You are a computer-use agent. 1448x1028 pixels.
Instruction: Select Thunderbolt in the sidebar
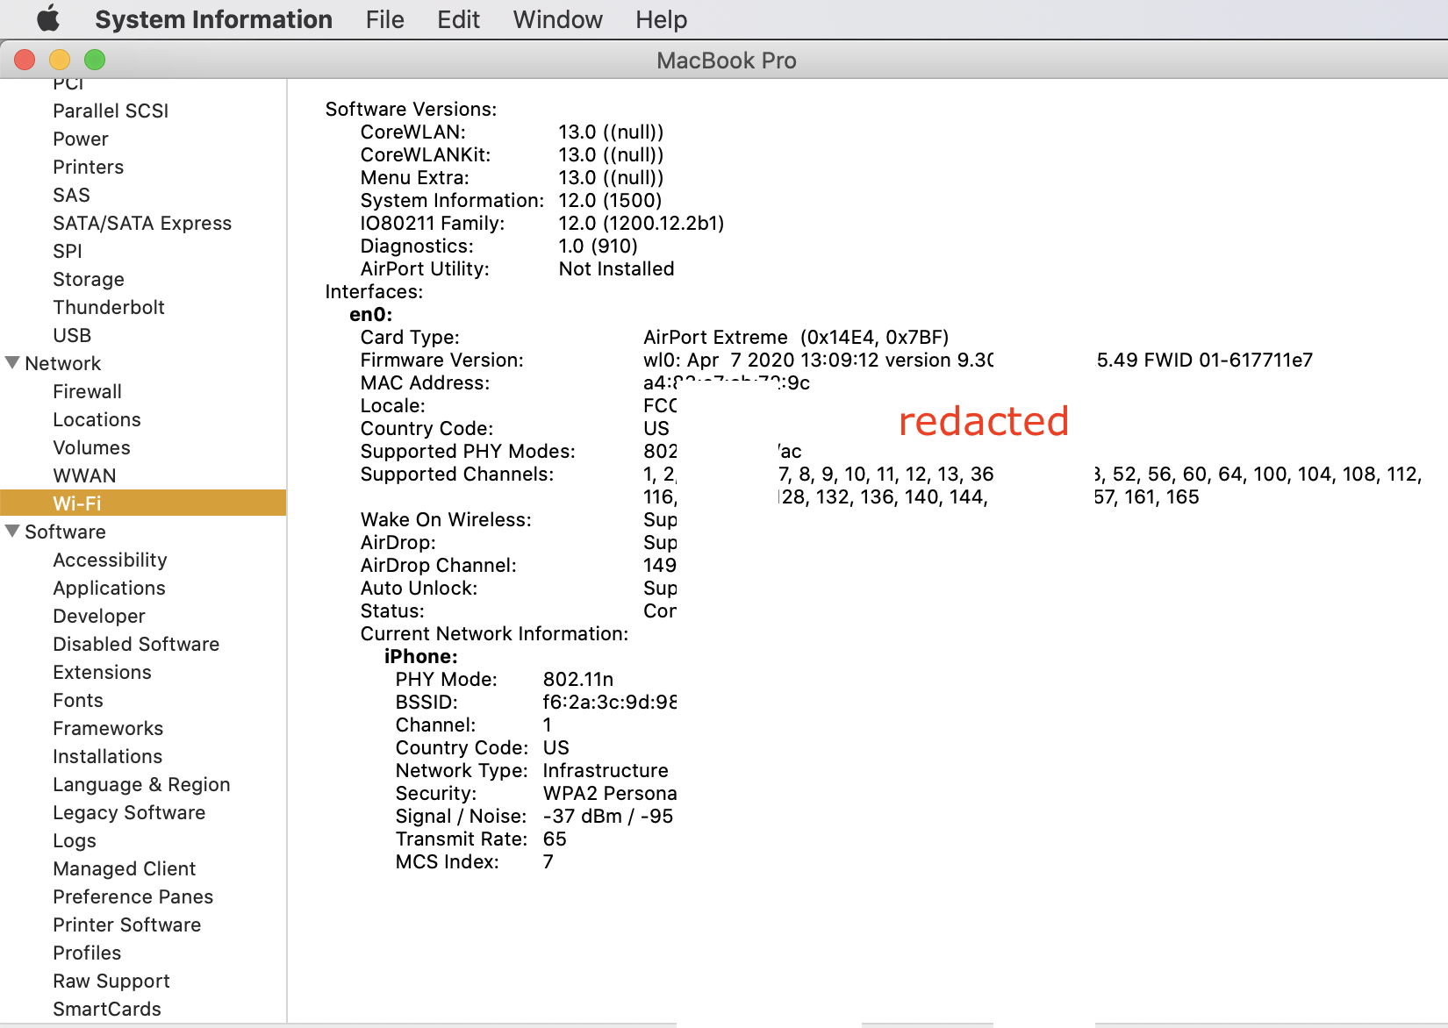click(x=109, y=307)
